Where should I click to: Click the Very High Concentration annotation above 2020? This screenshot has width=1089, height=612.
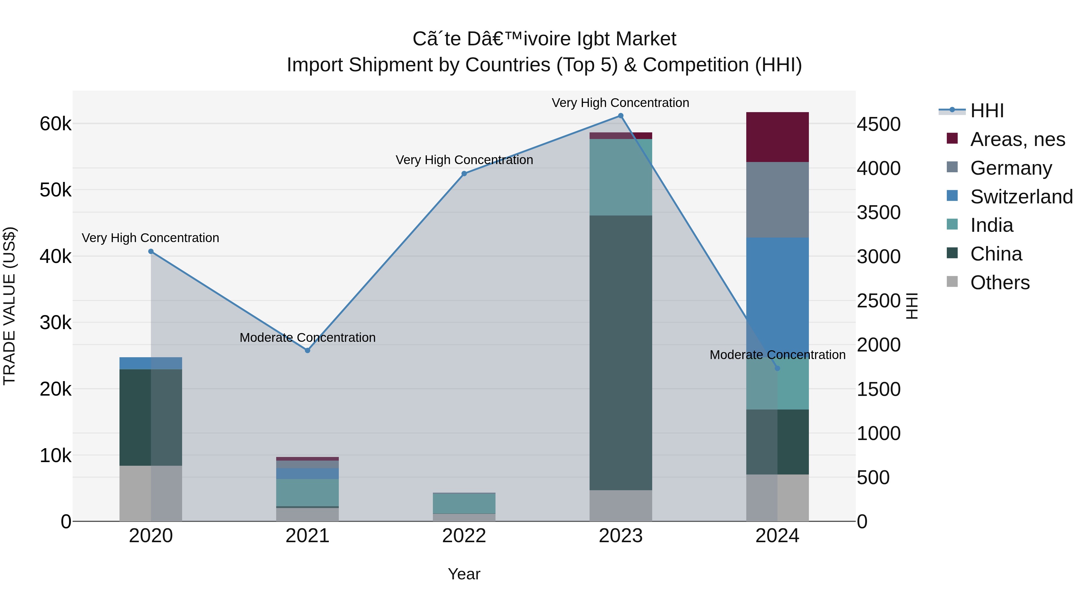[151, 238]
